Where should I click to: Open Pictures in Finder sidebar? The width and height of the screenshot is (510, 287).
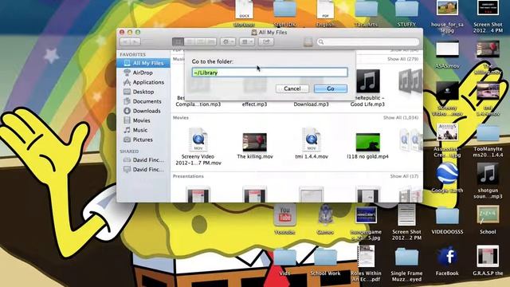tap(143, 140)
